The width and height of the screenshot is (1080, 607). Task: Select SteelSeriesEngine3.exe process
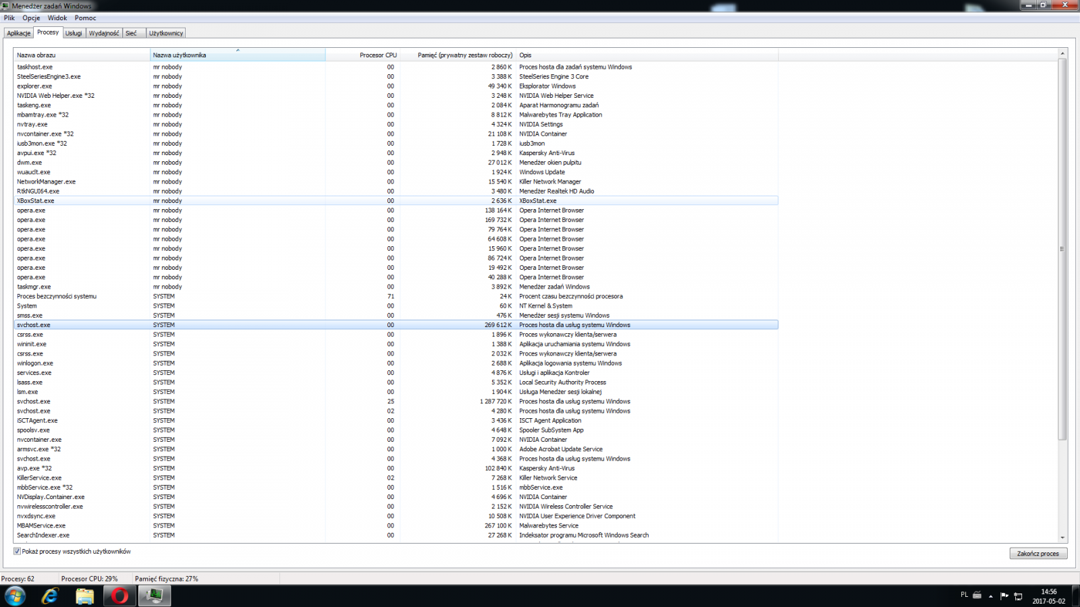click(396, 76)
